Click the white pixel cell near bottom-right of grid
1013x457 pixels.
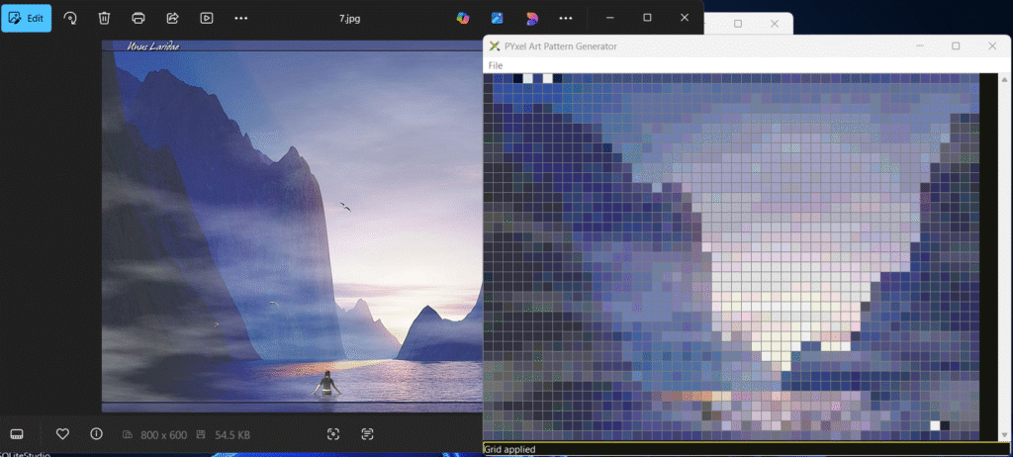tap(934, 426)
